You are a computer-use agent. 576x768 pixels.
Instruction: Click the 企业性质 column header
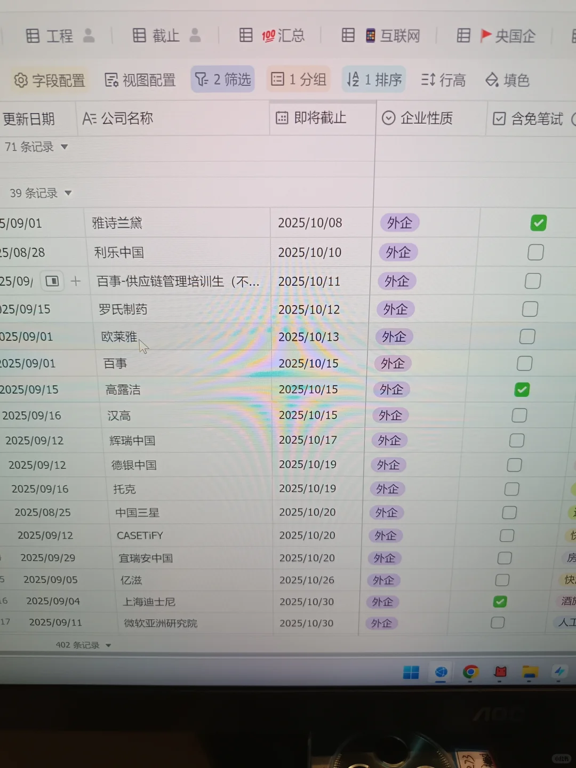pos(431,118)
